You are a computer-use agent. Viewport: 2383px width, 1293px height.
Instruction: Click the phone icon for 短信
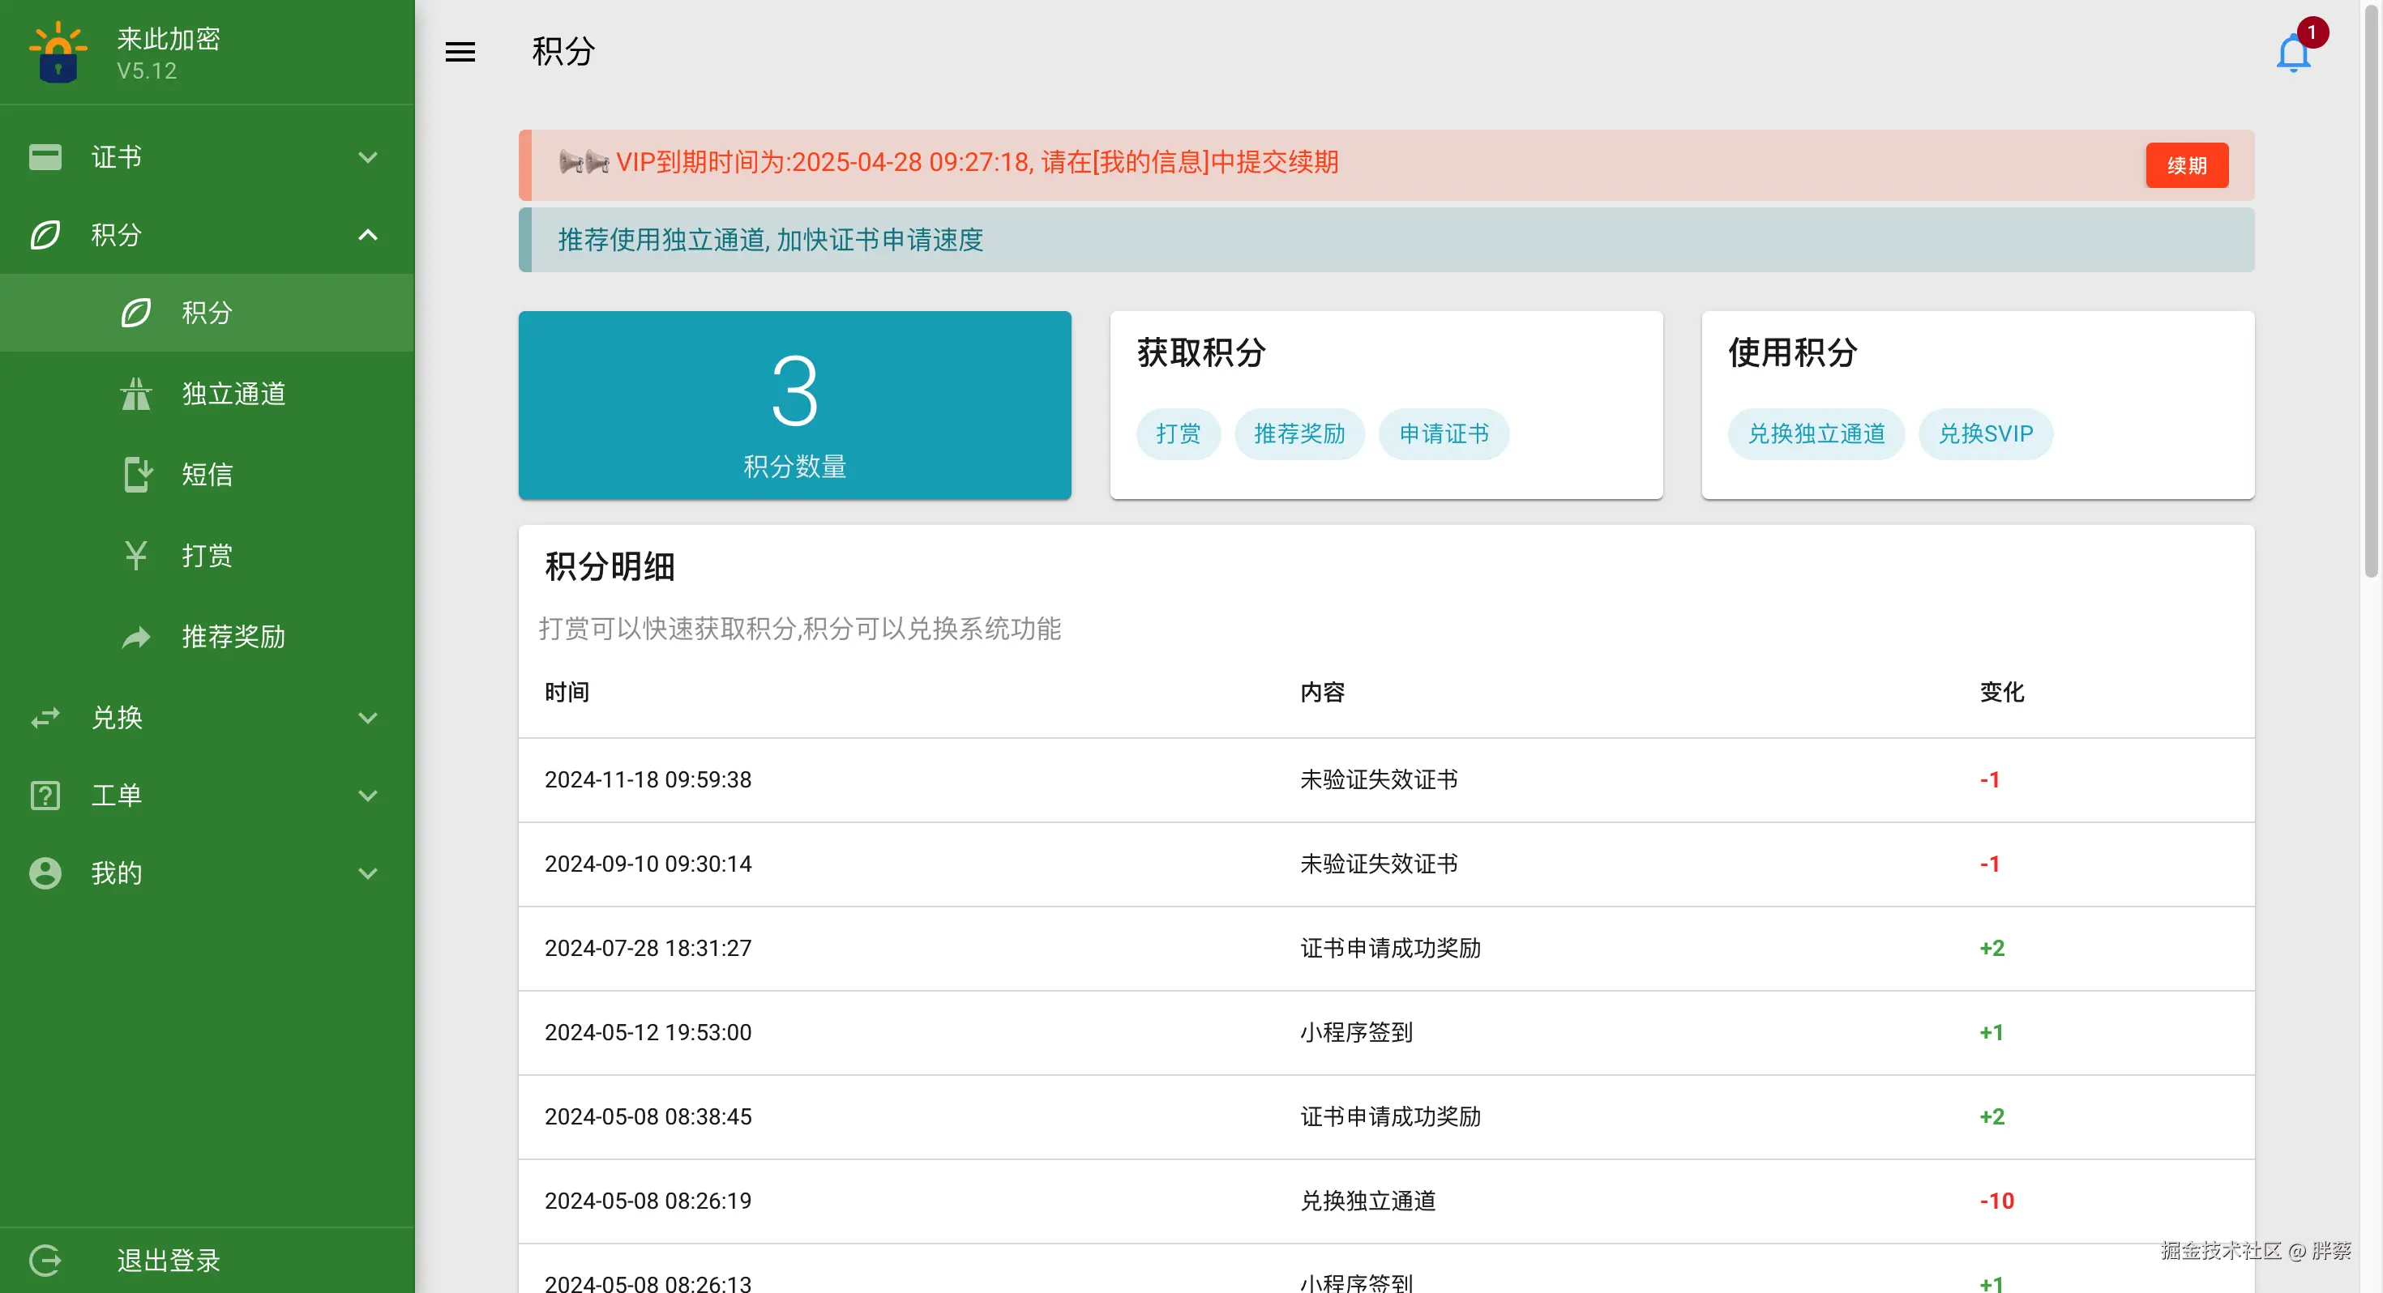(138, 475)
